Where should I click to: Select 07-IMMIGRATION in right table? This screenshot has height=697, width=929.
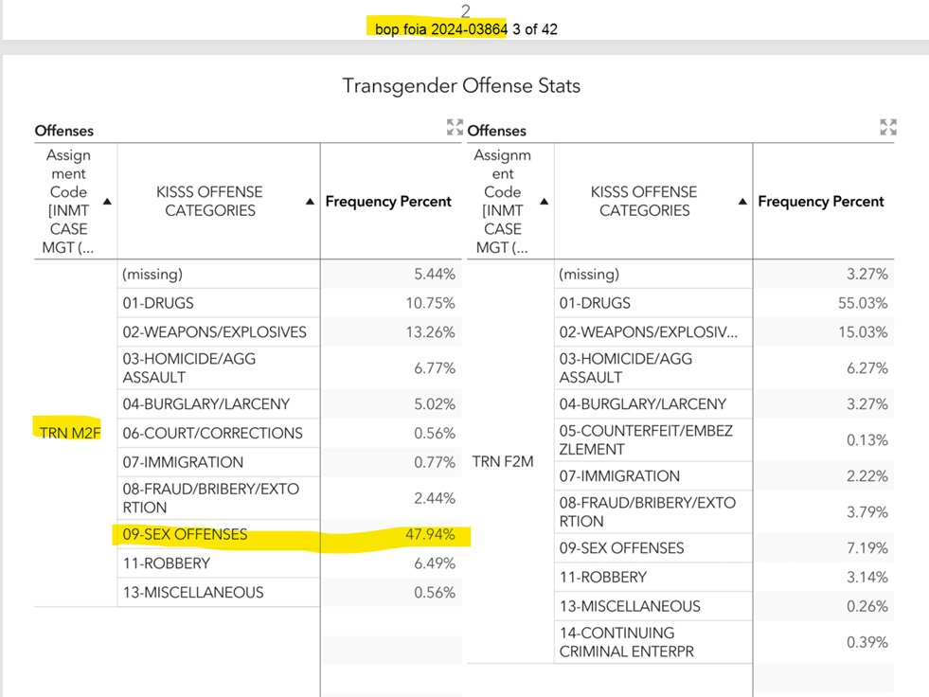click(619, 476)
